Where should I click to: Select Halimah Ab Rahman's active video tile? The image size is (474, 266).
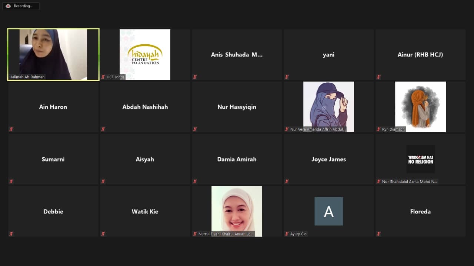point(53,54)
